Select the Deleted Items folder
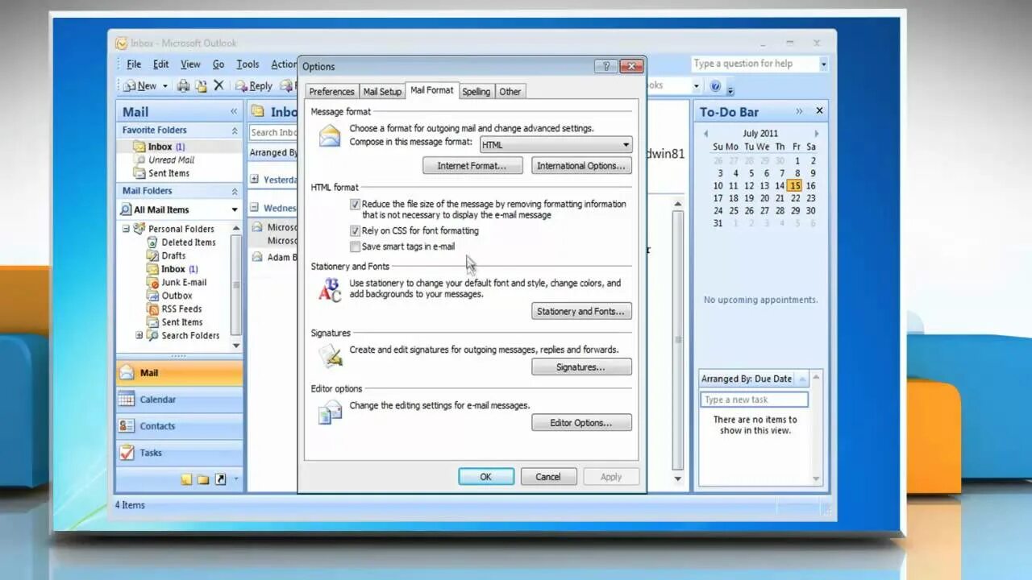This screenshot has width=1032, height=580. click(x=182, y=242)
